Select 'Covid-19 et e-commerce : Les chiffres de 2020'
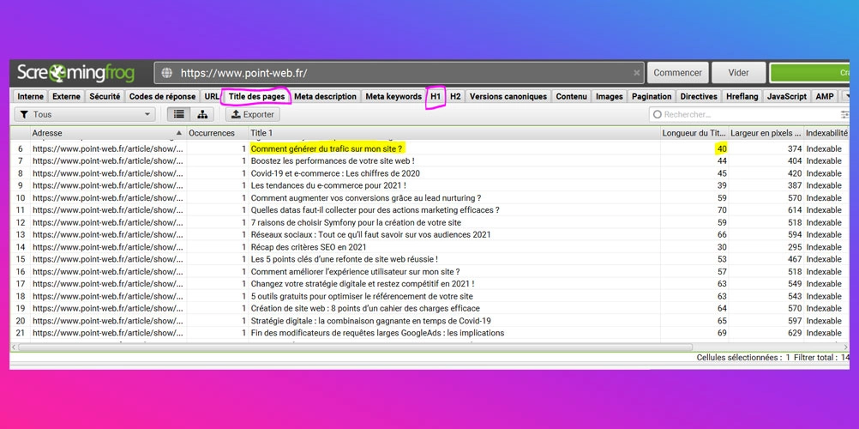Image resolution: width=859 pixels, height=429 pixels. click(335, 173)
